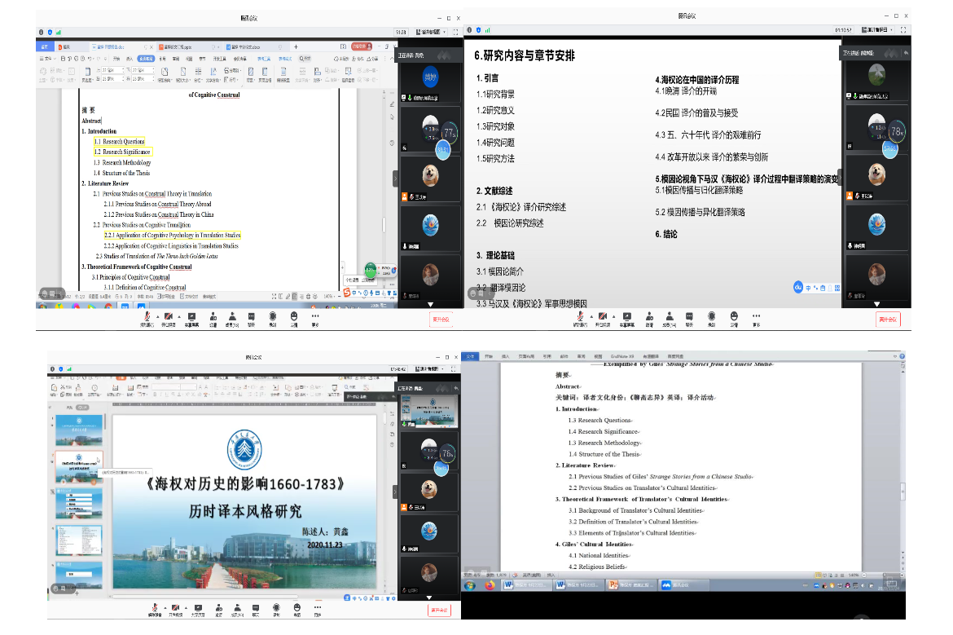The image size is (953, 635).
Task: Click red login button in WPS title bar
Action: click(361, 46)
